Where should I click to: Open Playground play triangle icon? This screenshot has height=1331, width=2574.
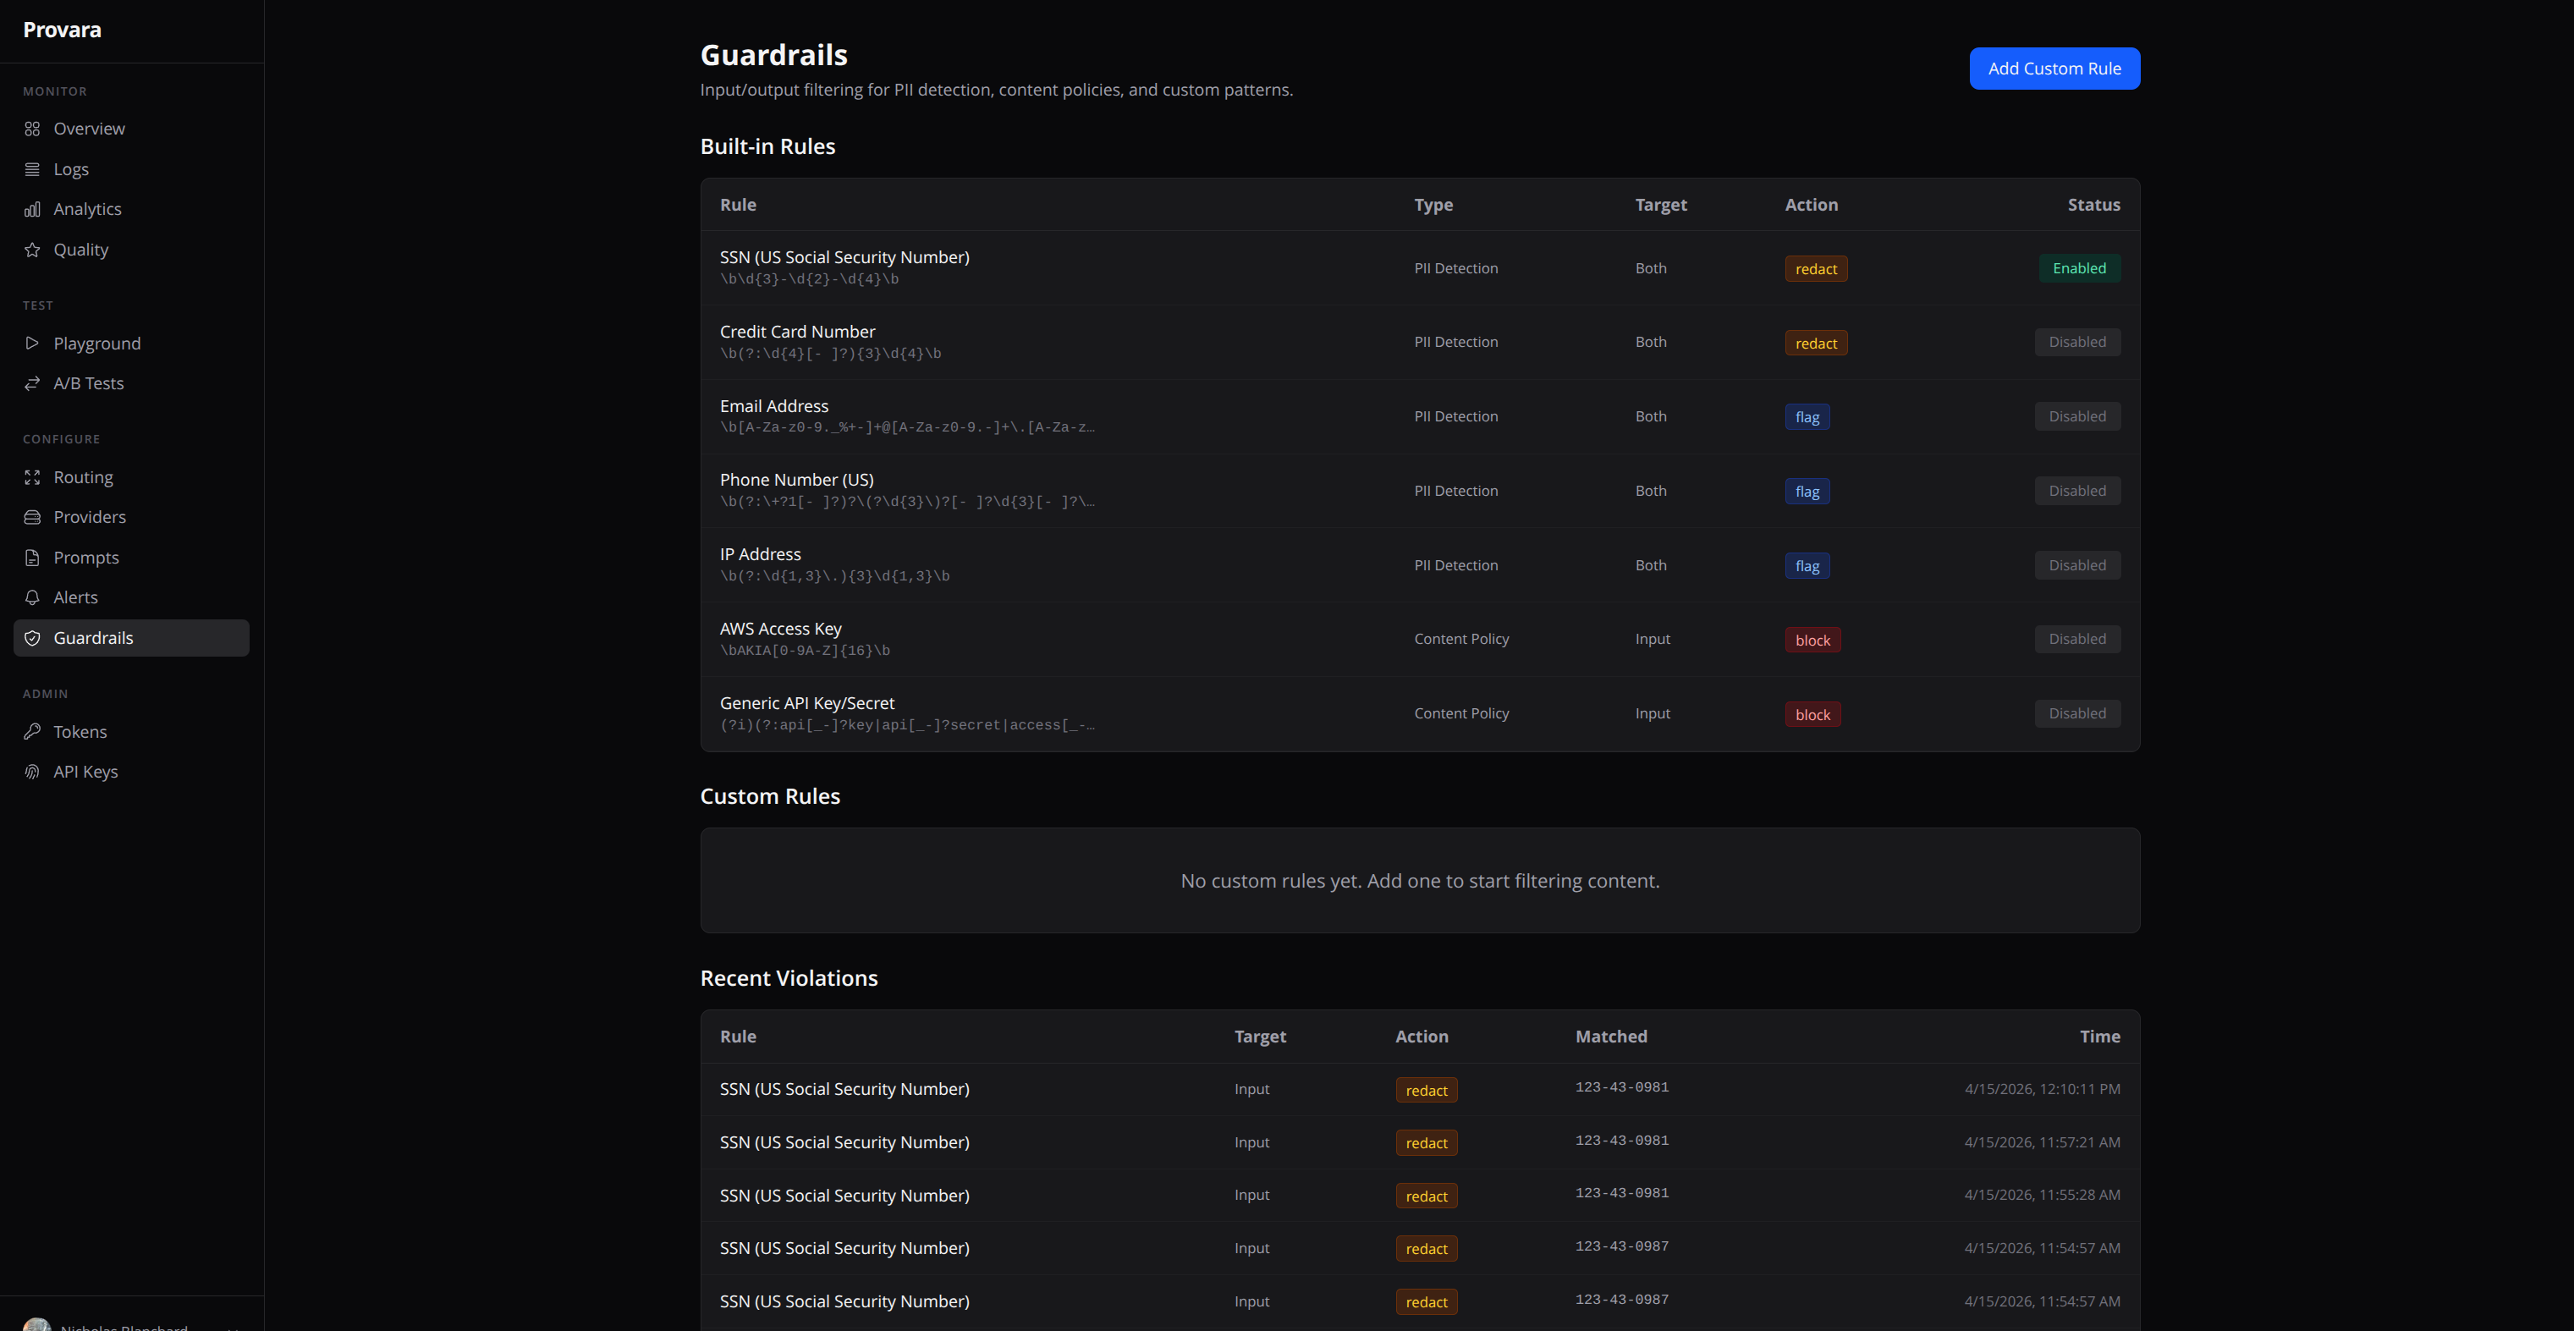tap(32, 343)
